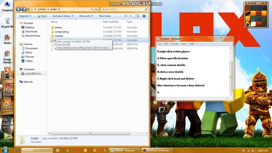Screen dimensions: 272x153
Task: Sort by the Type column header
Action: pos(130,22)
